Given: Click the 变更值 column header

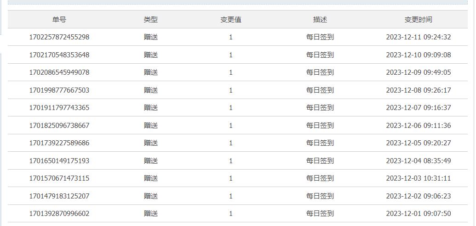Looking at the screenshot, I should click(231, 20).
